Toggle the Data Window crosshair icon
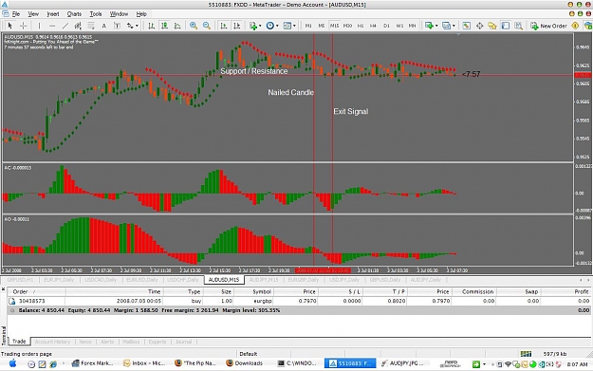 tap(479, 26)
